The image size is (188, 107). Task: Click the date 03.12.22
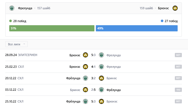tap(11, 90)
